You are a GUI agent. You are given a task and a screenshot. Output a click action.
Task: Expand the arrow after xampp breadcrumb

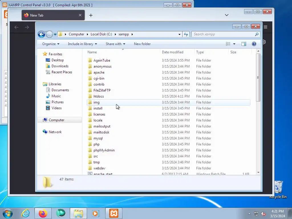coord(132,34)
